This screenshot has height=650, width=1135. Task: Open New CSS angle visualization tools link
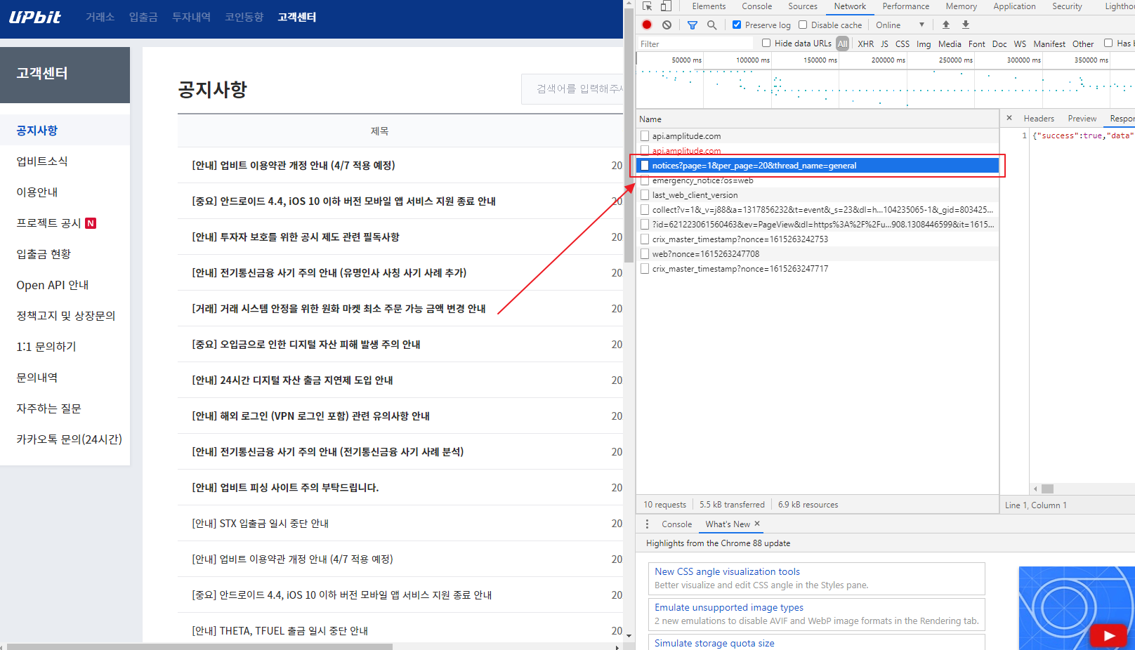click(727, 571)
